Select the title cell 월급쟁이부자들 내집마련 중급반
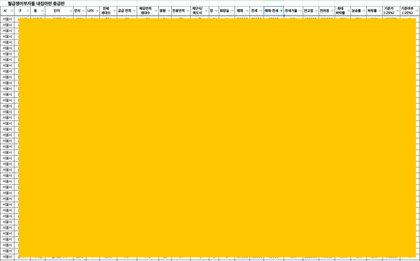The image size is (420, 261). click(36, 3)
